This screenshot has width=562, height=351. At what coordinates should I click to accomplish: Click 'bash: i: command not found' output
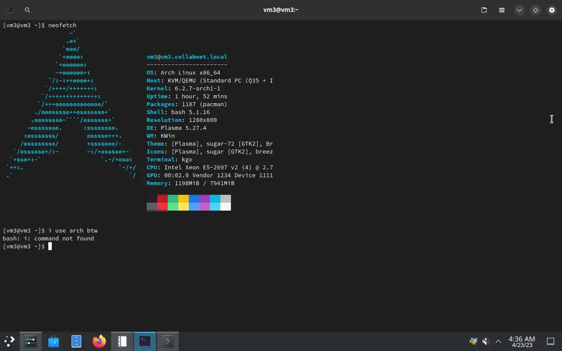(x=48, y=238)
